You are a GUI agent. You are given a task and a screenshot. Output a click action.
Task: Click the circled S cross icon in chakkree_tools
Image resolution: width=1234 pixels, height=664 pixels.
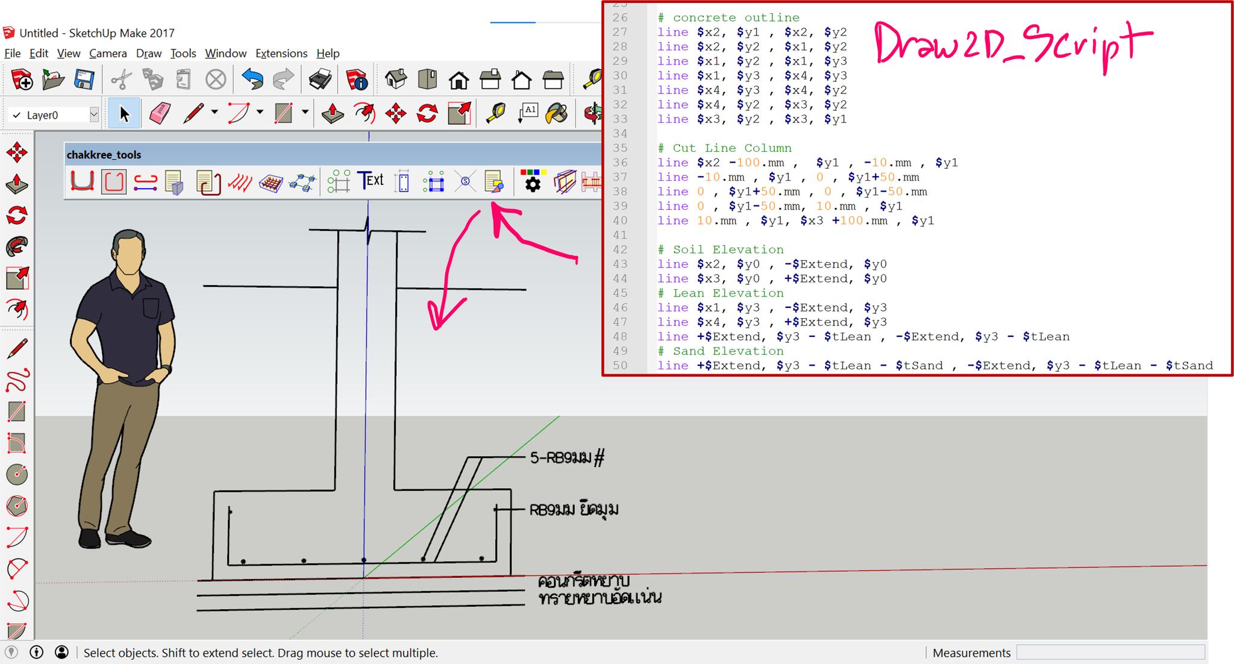[465, 181]
